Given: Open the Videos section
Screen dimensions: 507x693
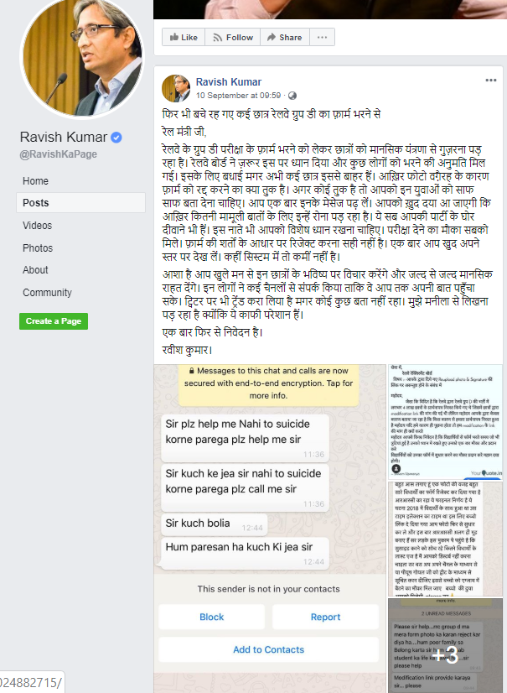Looking at the screenshot, I should point(38,226).
